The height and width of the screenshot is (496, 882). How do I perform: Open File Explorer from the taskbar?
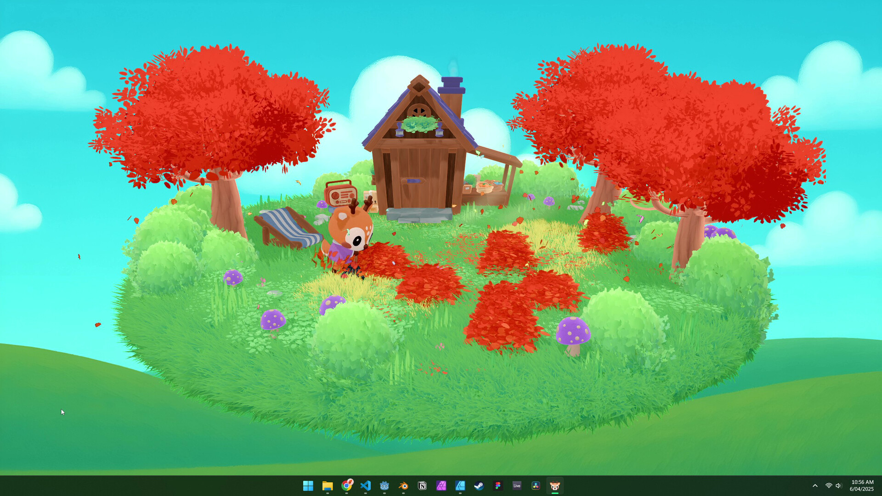327,485
